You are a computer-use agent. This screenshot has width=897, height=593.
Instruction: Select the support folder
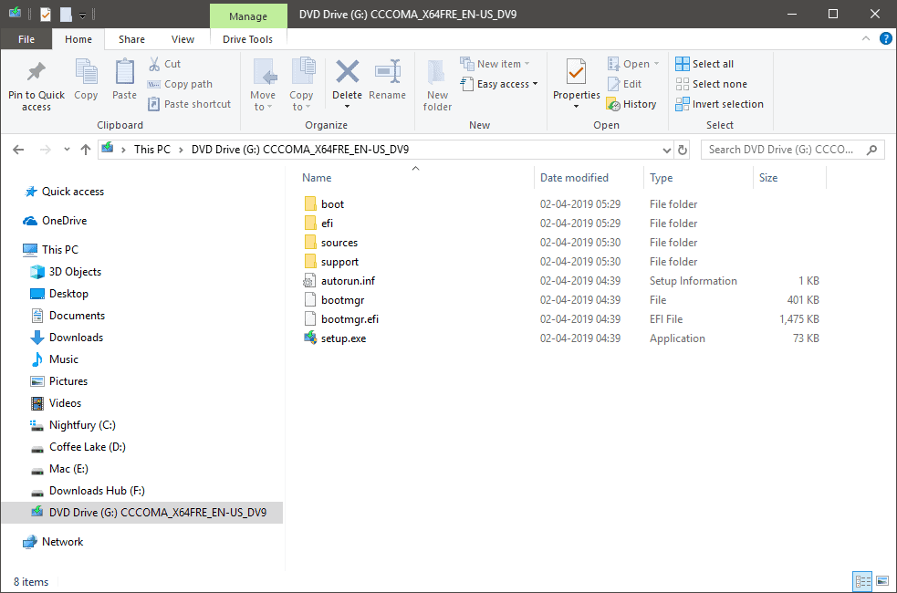click(x=339, y=262)
